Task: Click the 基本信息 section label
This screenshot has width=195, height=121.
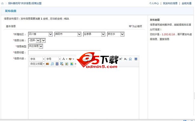Action: (11, 26)
